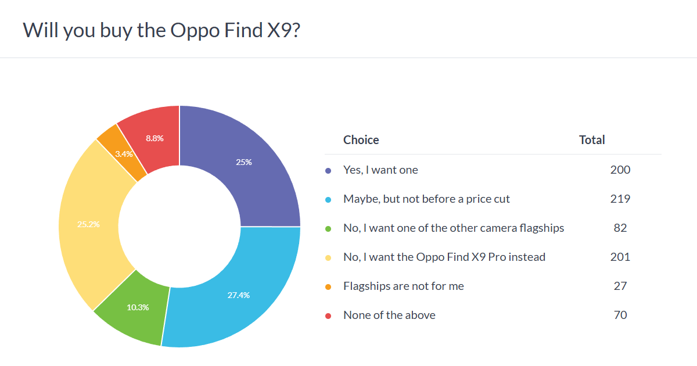Click the red 8.8% donut slice
Viewport: 697px width, 366px height.
coord(154,138)
